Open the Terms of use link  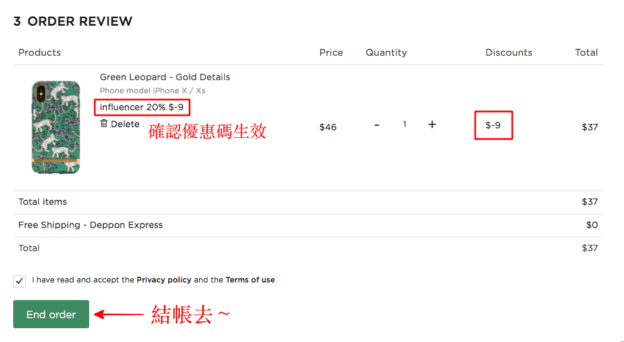pyautogui.click(x=250, y=279)
